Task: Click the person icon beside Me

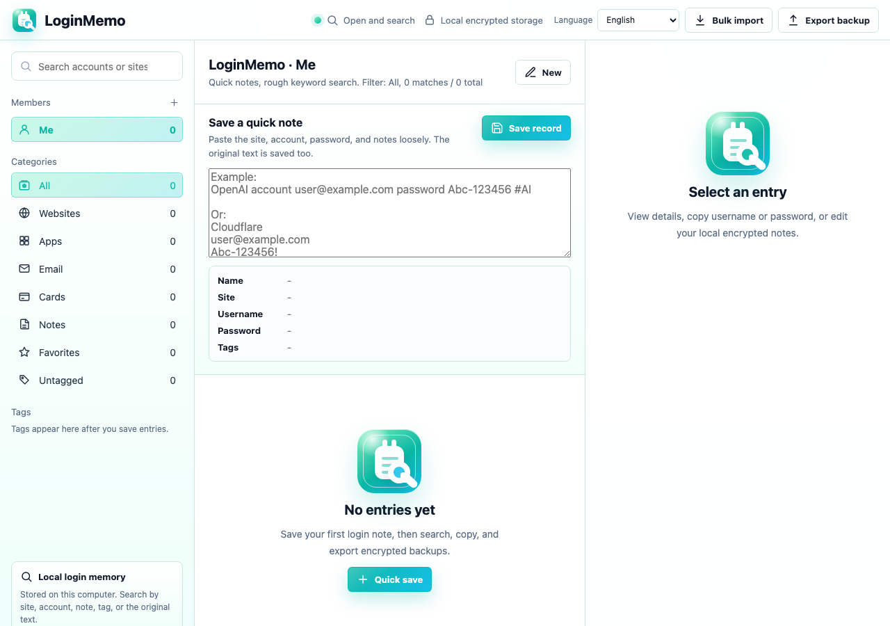Action: tap(24, 129)
